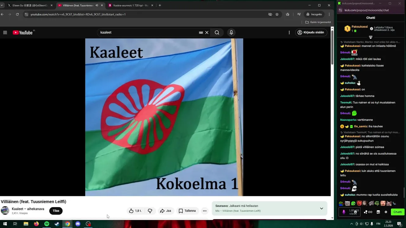Like the video (1,8 t.)
406x228 pixels.
[135, 211]
